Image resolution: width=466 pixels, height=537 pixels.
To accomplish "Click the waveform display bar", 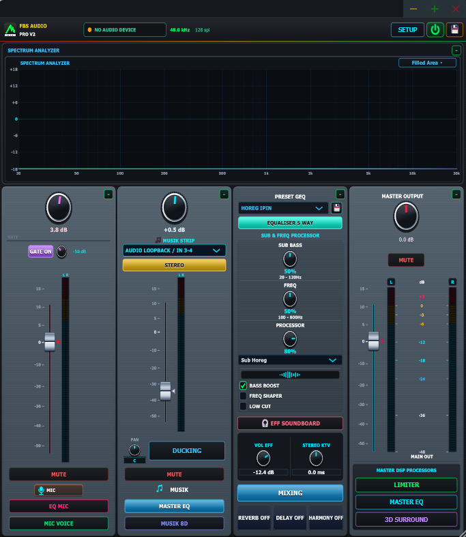I will pos(290,375).
